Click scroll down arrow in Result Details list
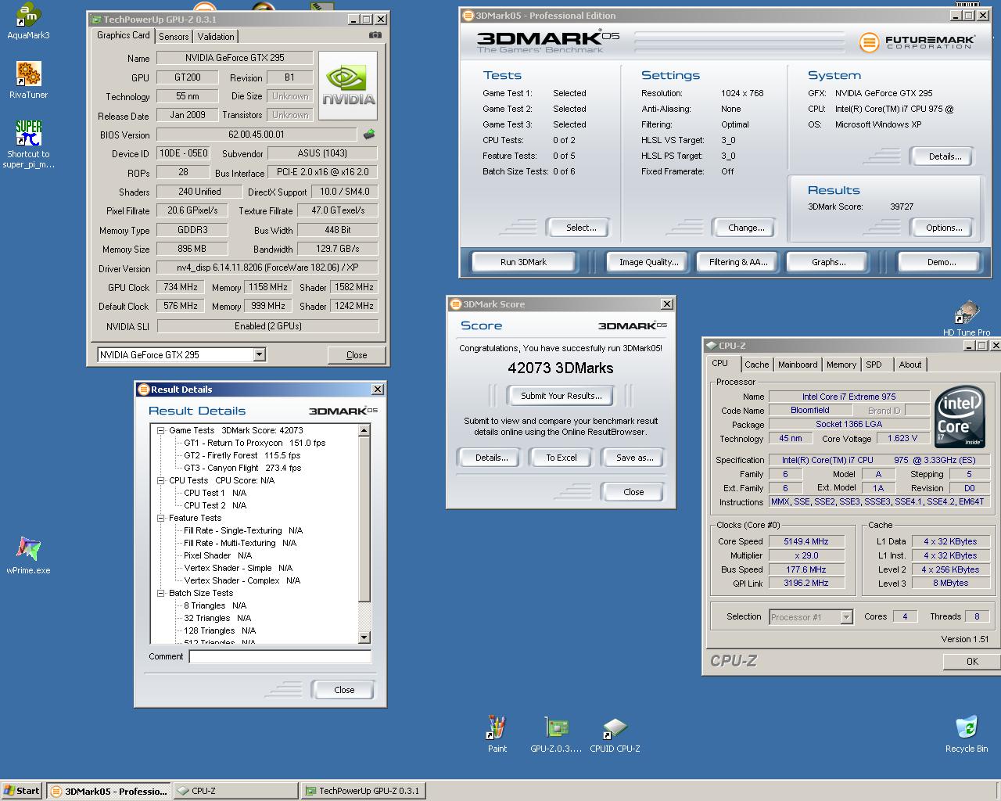 364,638
